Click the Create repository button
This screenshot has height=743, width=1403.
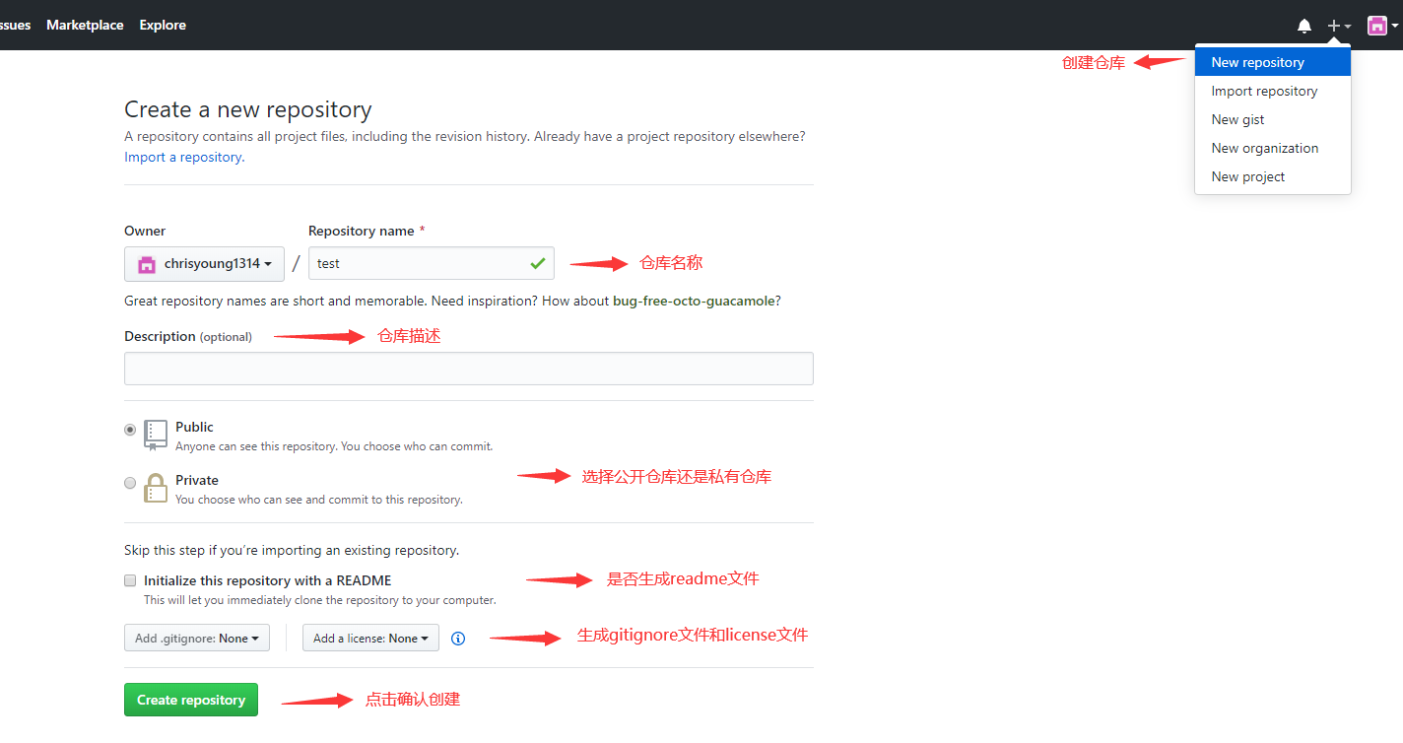191,700
